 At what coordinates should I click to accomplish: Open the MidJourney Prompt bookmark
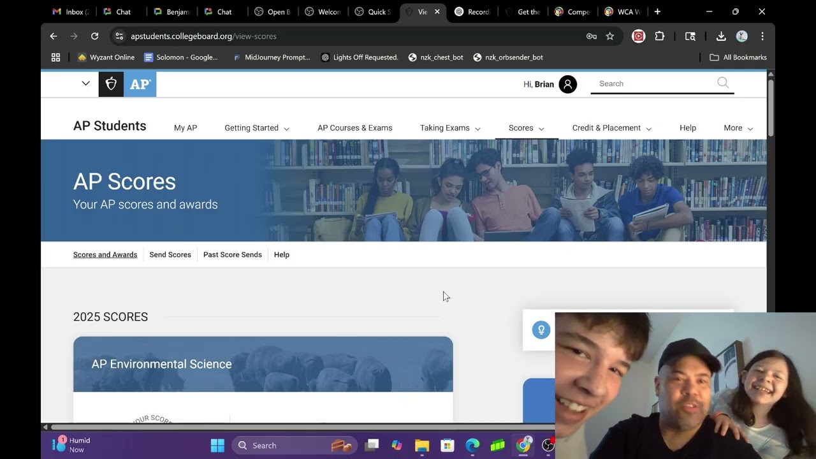point(272,57)
